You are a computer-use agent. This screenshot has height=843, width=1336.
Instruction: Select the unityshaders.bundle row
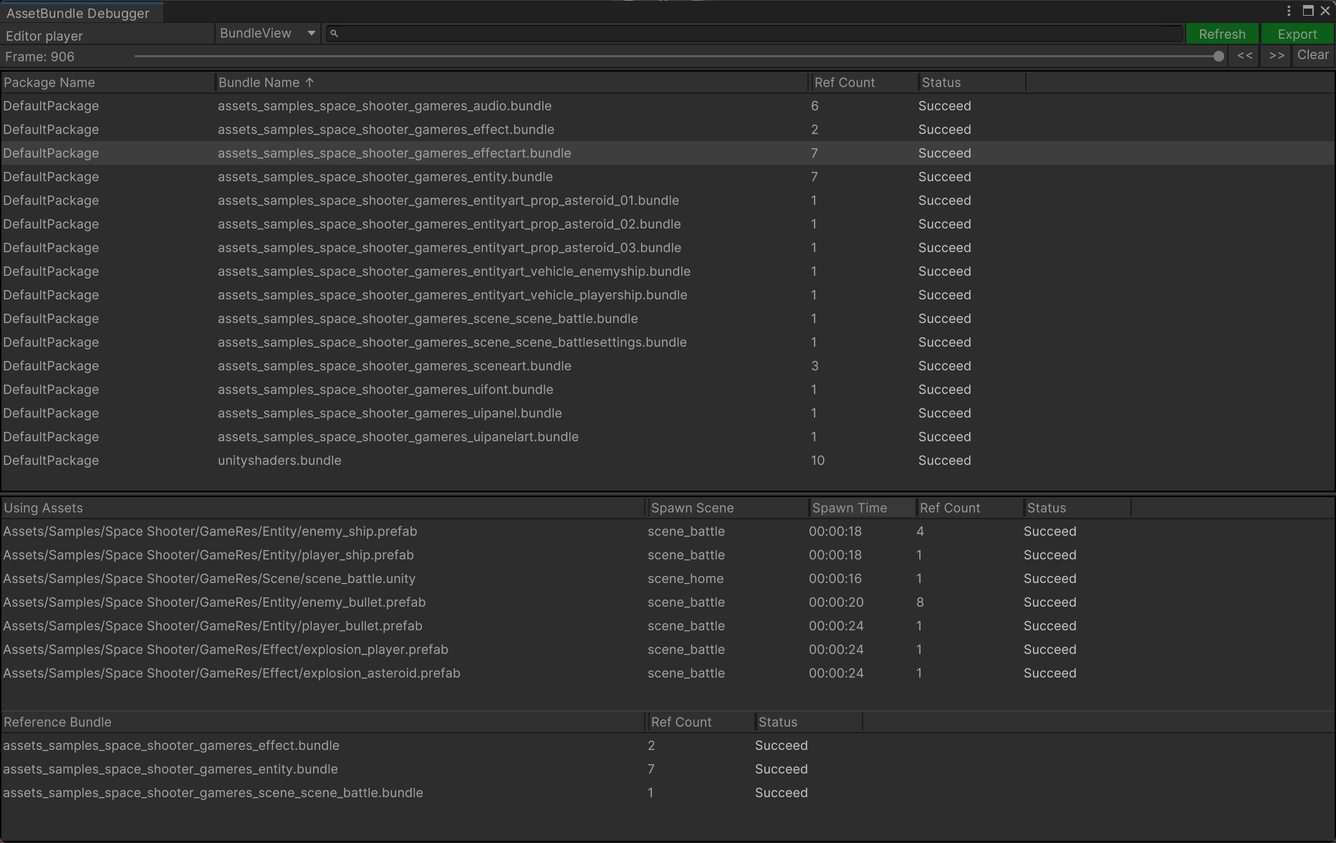tap(668, 461)
